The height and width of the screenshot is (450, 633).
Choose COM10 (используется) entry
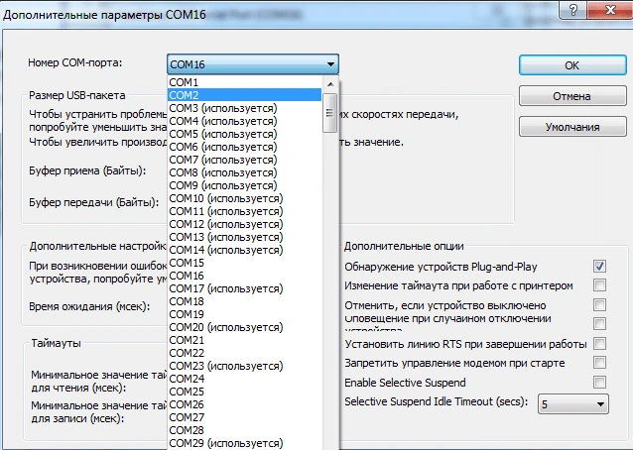pyautogui.click(x=245, y=198)
